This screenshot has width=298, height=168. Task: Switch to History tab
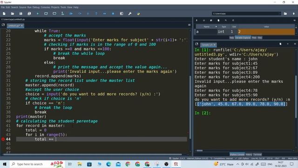[x=249, y=154]
